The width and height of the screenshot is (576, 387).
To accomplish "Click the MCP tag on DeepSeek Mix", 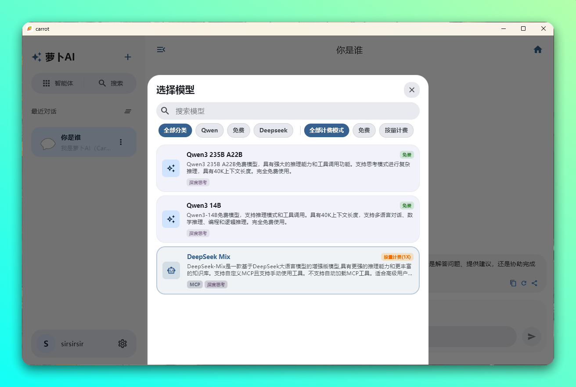I will (195, 284).
